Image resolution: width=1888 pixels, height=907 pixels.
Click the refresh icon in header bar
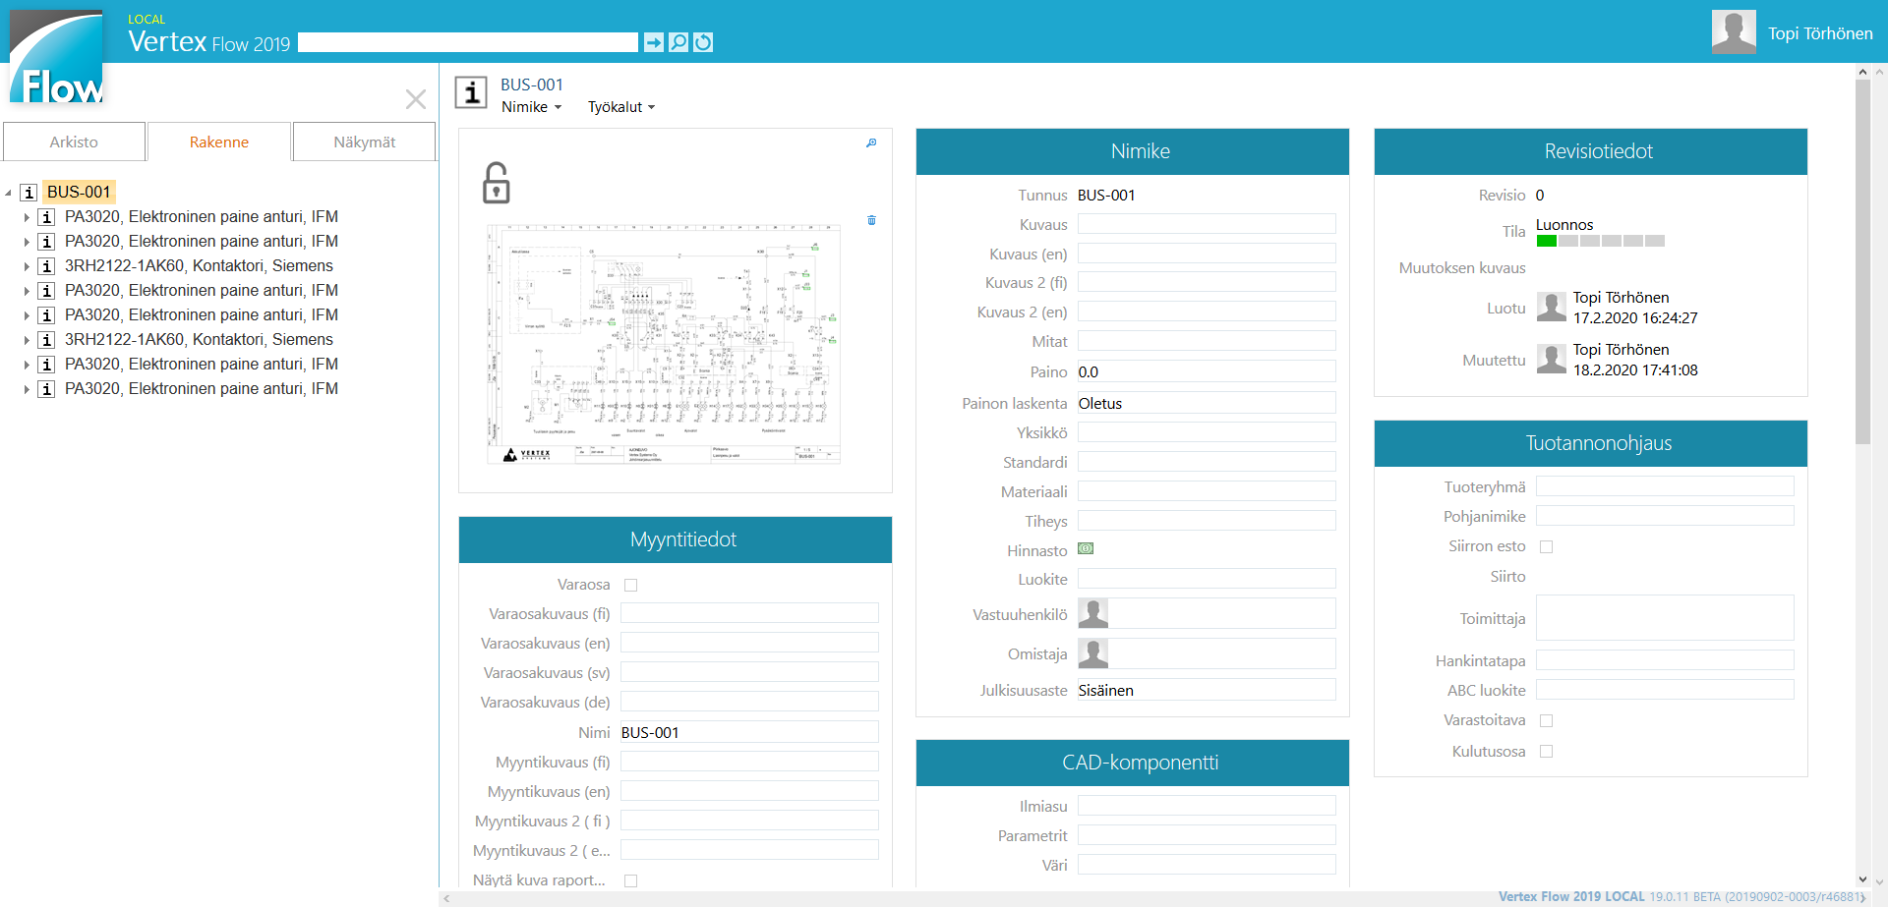pyautogui.click(x=703, y=42)
